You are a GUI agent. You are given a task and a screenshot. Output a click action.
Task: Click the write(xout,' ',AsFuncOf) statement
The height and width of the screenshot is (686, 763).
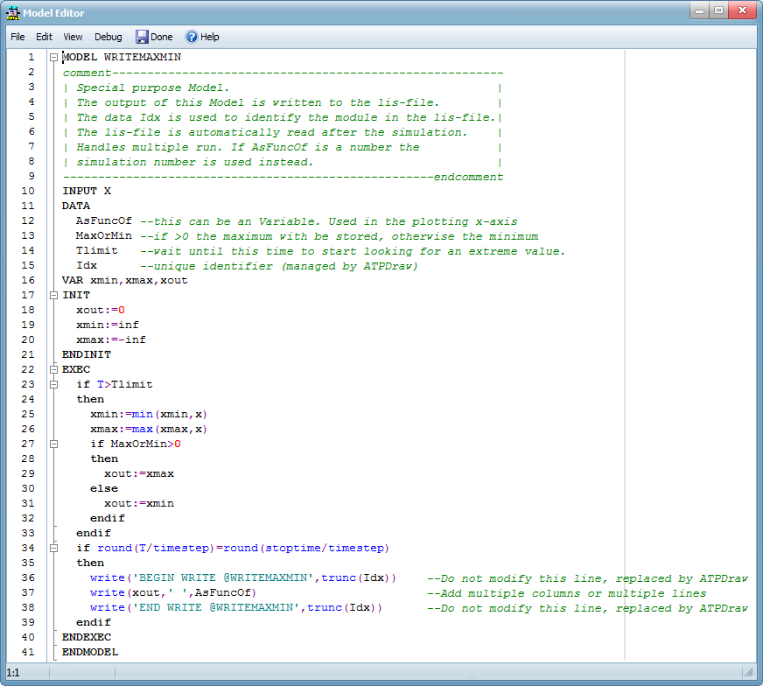[x=173, y=593]
